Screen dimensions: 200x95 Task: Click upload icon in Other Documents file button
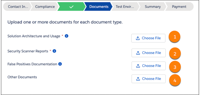tap(138, 79)
